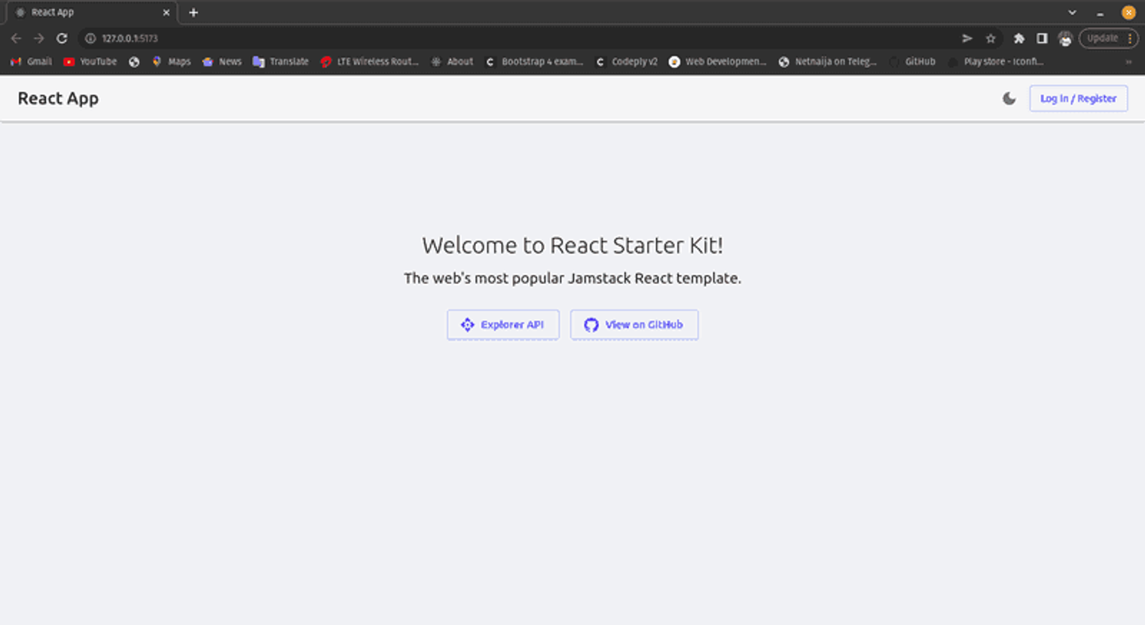Reload the page with the refresh icon
Image resolution: width=1145 pixels, height=625 pixels.
(62, 38)
